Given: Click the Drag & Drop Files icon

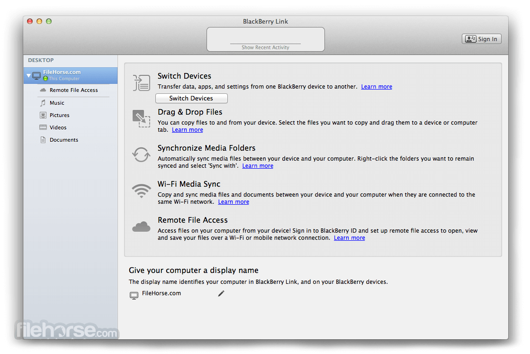Looking at the screenshot, I should [x=141, y=118].
